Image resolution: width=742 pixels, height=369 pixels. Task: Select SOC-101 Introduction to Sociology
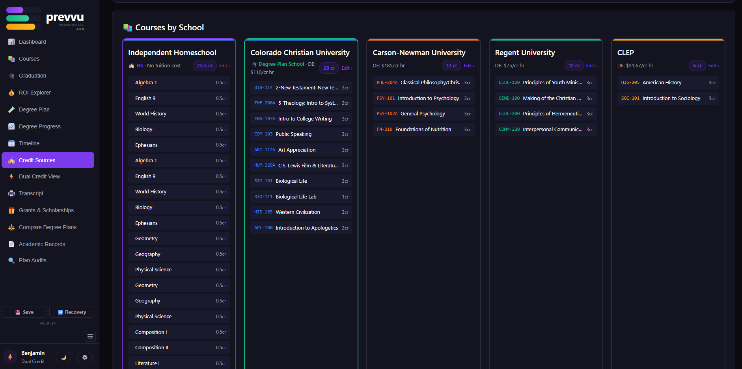pos(668,98)
